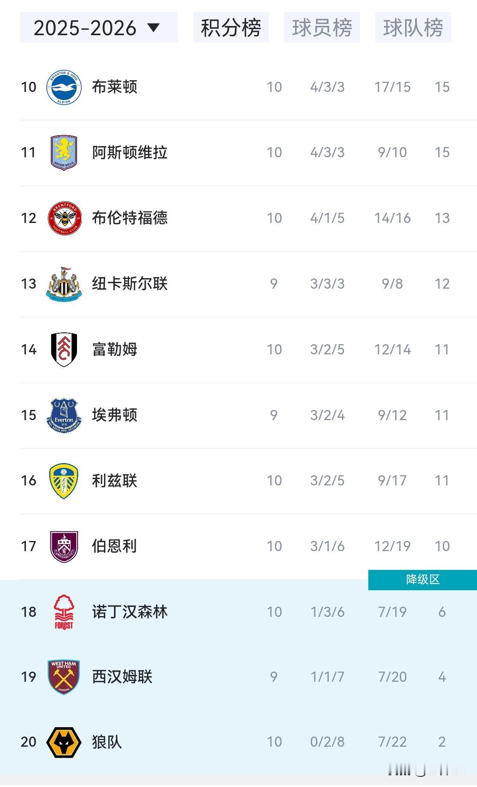Click the Newcastle United crest
This screenshot has width=477, height=787.
coord(64,284)
